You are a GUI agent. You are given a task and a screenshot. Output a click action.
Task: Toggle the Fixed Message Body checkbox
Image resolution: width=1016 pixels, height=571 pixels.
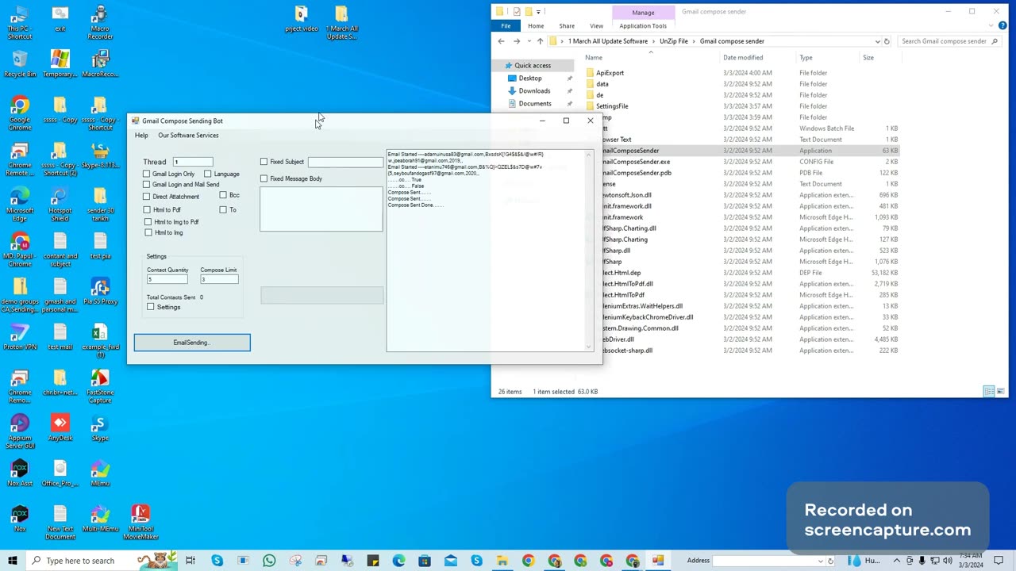coord(264,178)
